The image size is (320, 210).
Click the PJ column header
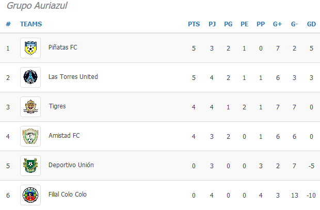coord(212,24)
